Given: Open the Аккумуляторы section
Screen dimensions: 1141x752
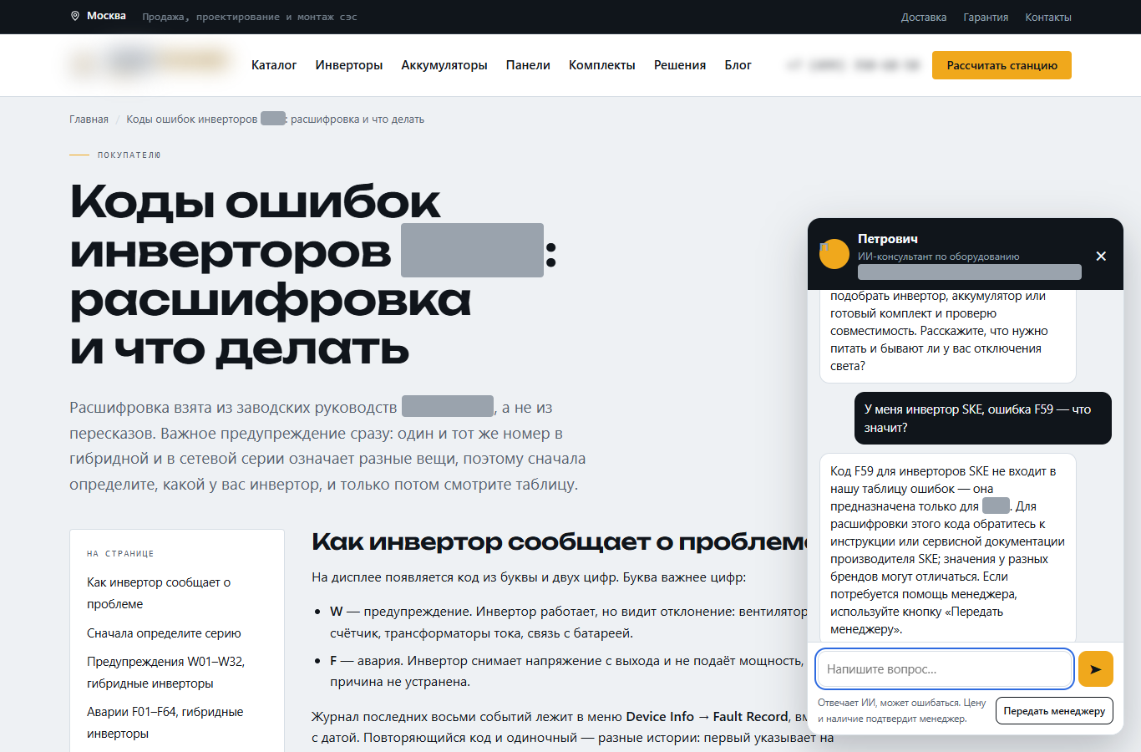Looking at the screenshot, I should (444, 65).
